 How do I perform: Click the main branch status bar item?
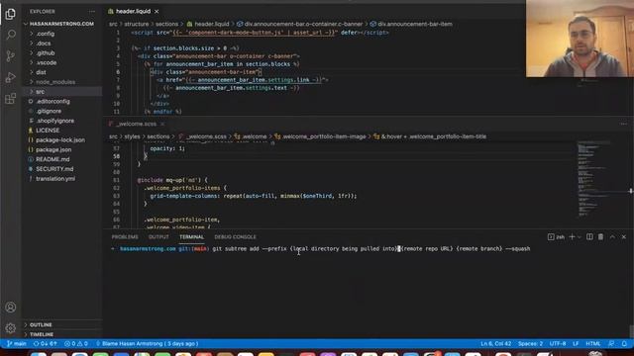16,344
